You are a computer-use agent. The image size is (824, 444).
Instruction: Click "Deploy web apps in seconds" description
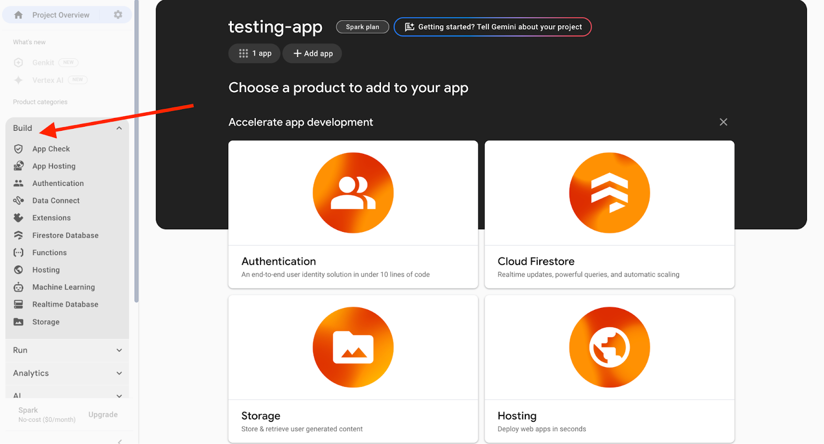[x=542, y=429]
